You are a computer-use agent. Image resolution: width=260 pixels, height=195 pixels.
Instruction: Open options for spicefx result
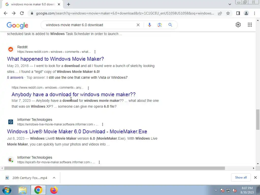(x=99, y=162)
